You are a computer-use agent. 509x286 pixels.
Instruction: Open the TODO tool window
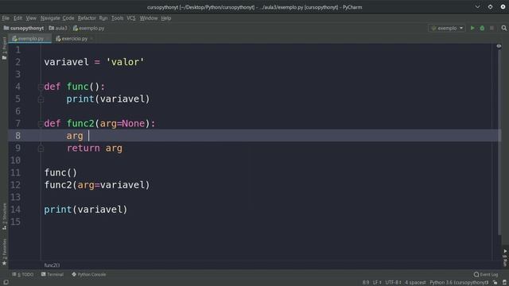pyautogui.click(x=23, y=274)
